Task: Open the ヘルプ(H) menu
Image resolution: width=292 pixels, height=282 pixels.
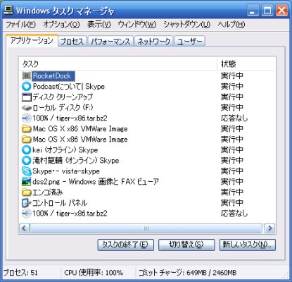Action: [231, 25]
